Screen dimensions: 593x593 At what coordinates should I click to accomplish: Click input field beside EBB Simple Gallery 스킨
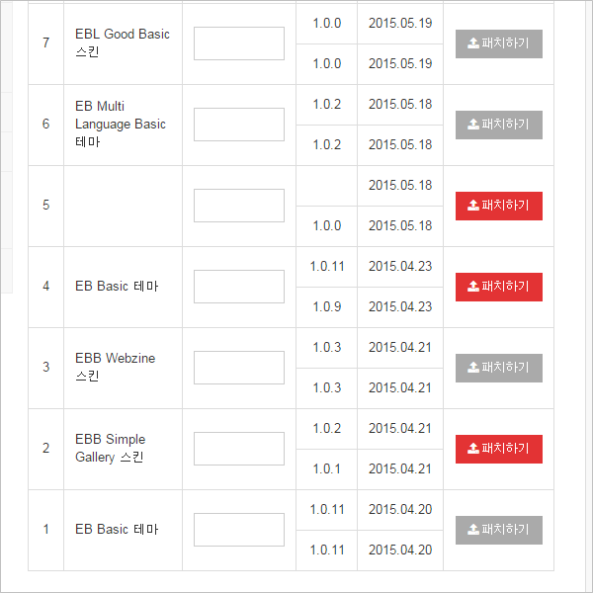239,449
